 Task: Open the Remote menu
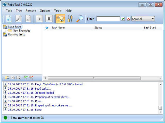coord(31,11)
